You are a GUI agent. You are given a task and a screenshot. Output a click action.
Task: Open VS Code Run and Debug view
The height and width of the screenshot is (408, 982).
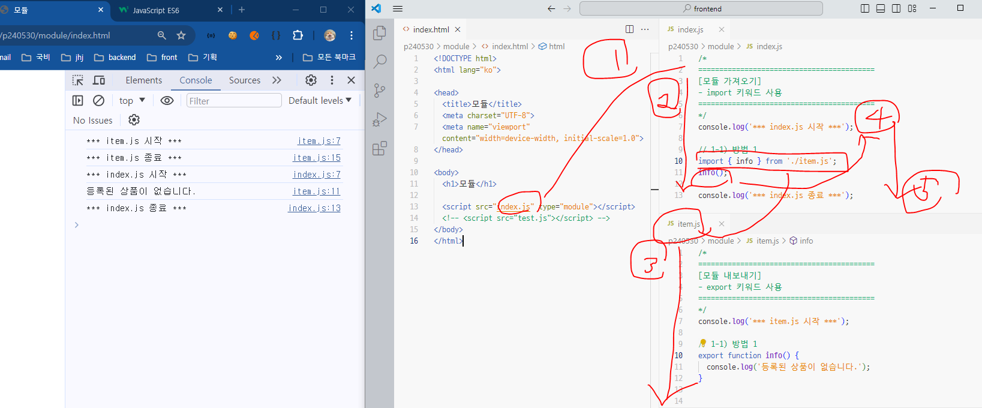pyautogui.click(x=380, y=119)
